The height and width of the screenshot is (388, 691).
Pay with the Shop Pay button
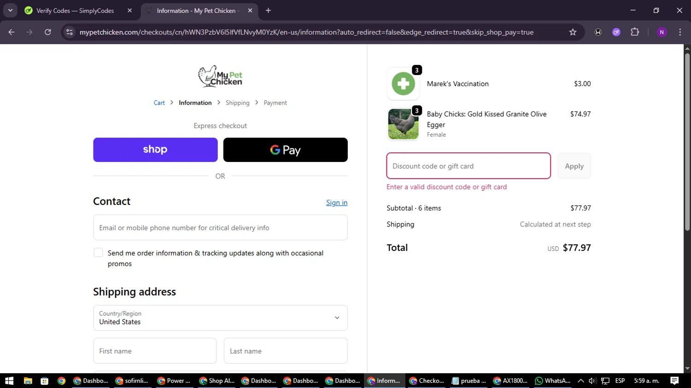pos(155,150)
